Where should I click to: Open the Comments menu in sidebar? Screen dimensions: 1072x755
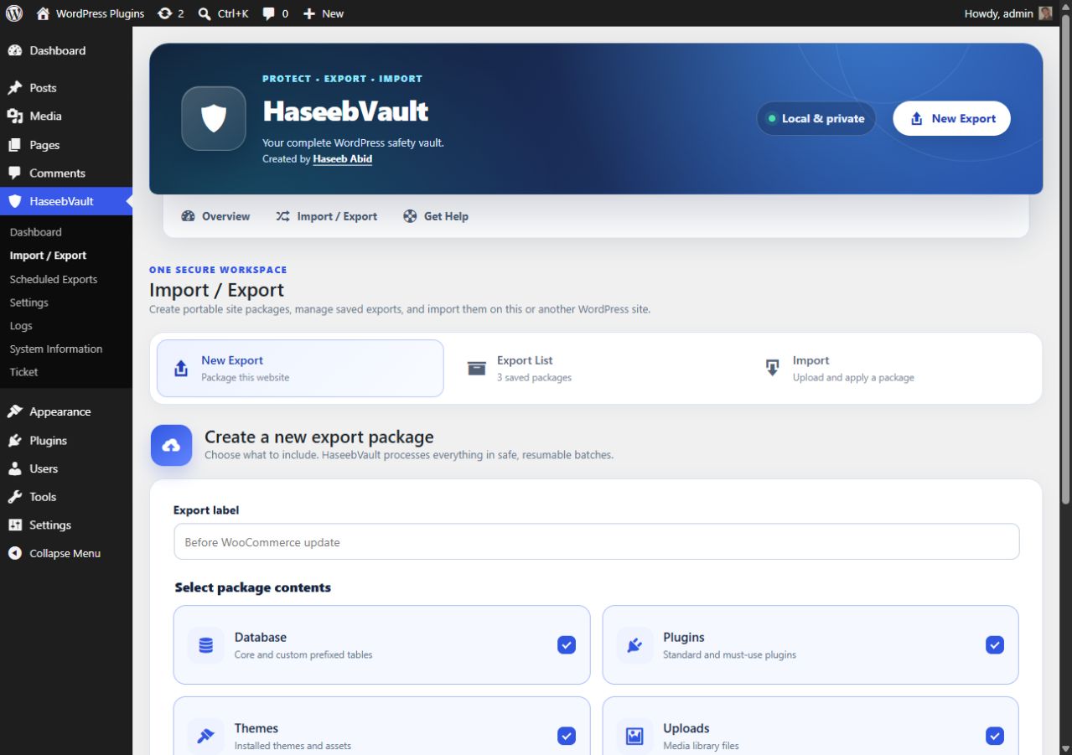[66, 173]
